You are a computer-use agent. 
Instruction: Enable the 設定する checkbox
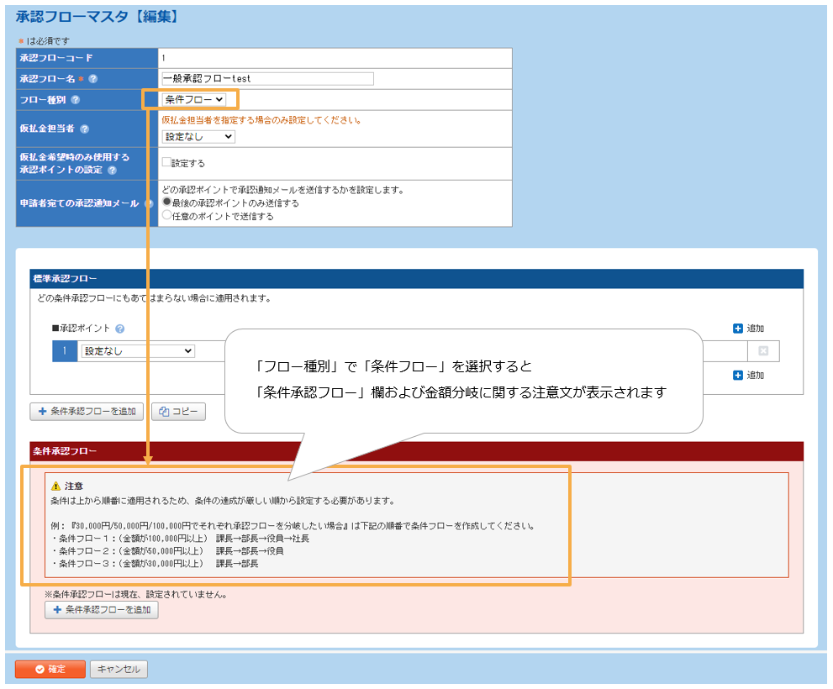166,162
